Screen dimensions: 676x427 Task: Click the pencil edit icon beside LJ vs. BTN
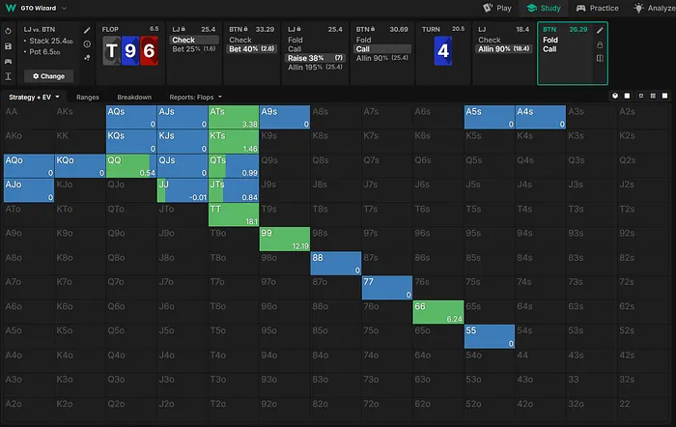click(x=88, y=30)
